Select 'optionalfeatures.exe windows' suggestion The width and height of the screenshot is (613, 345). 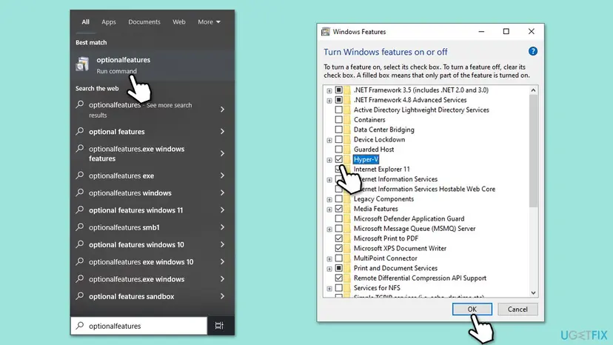click(153, 279)
